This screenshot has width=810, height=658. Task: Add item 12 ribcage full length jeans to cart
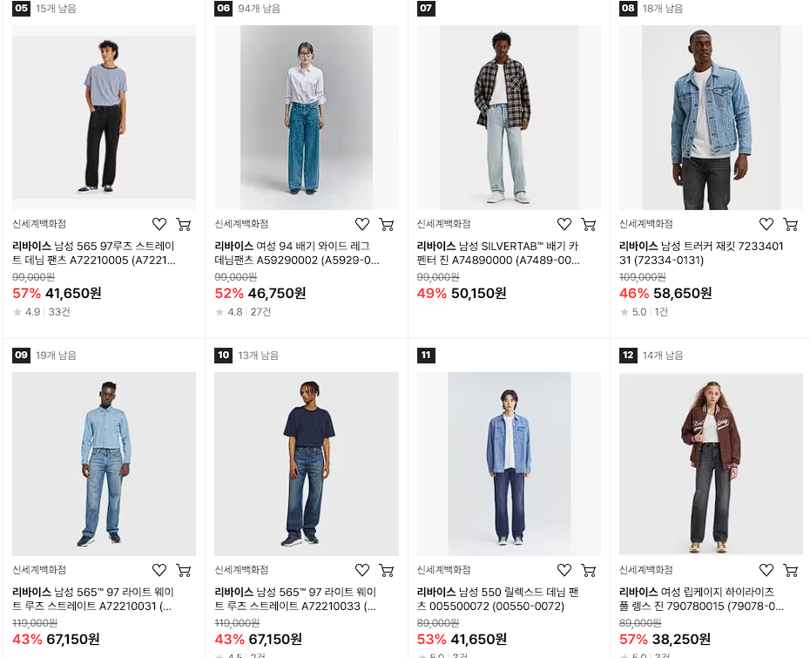pos(790,570)
